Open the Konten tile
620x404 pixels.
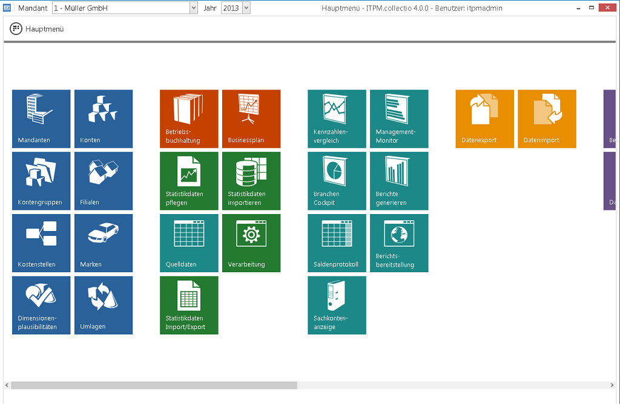(104, 119)
